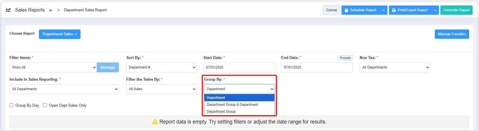Check the Open Dept Sales Only box
Image resolution: width=479 pixels, height=131 pixels.
tap(45, 105)
